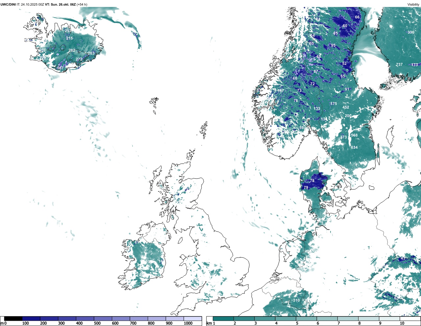Click the '173' visibility value at the right edge

415,65
